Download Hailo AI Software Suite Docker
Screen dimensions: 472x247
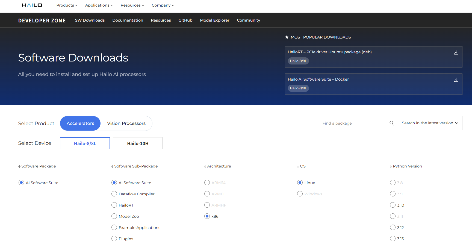[x=456, y=80]
